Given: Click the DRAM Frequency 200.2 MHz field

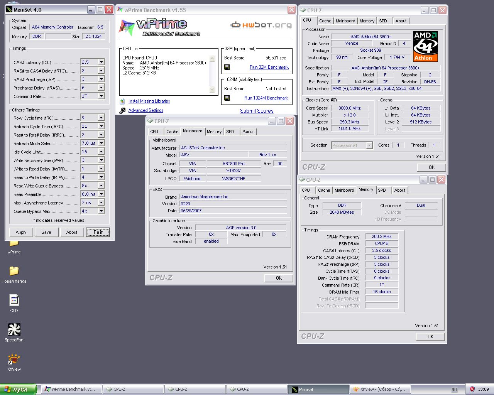Looking at the screenshot, I should pos(382,236).
